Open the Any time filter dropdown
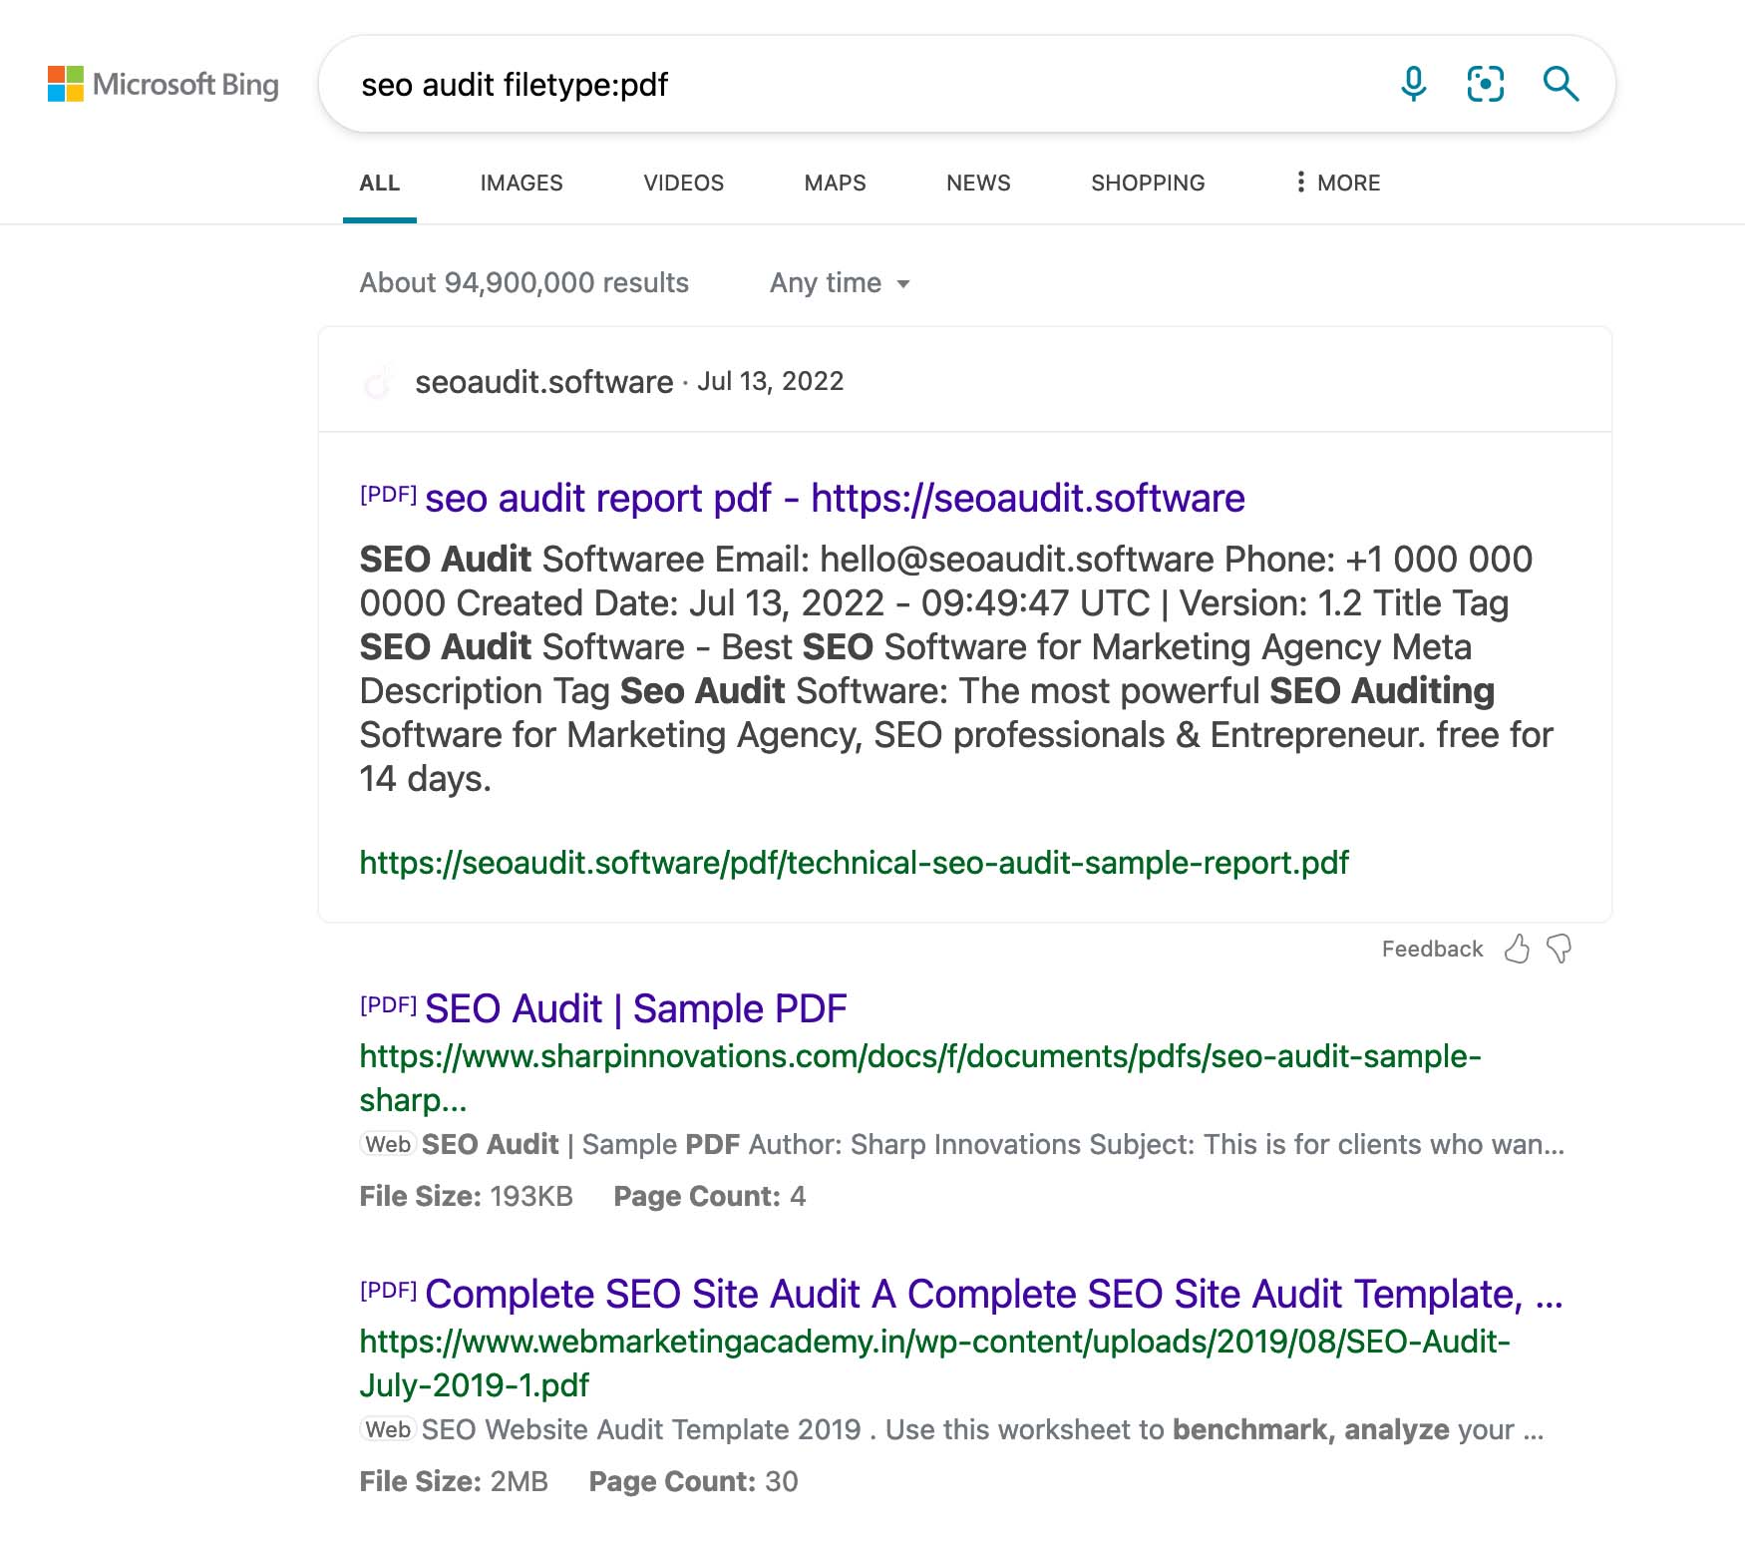Image resolution: width=1745 pixels, height=1546 pixels. (x=840, y=283)
